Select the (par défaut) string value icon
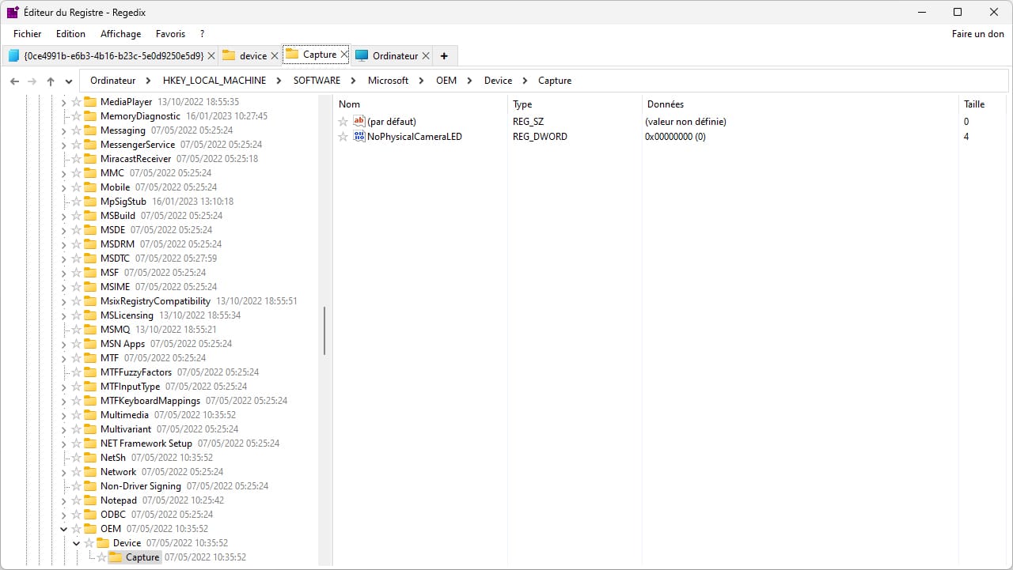Screen dimensions: 1013x570 [359, 122]
